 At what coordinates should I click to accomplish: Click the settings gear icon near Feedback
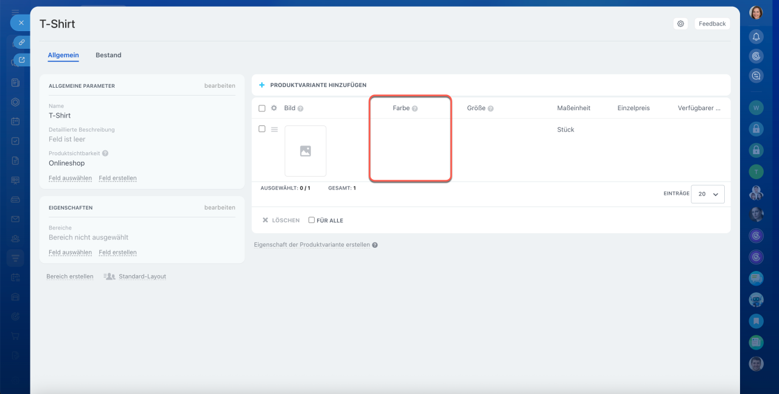(680, 24)
